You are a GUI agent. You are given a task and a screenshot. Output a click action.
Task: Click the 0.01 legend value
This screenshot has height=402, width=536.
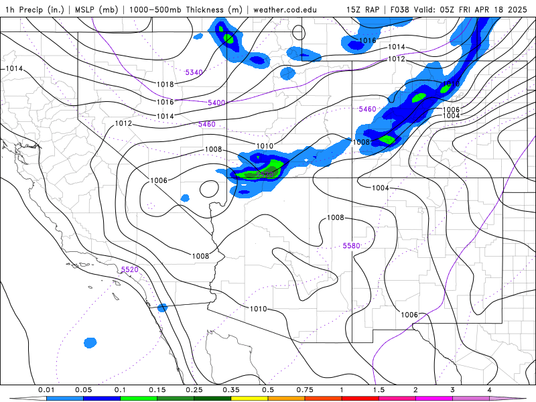coord(46,390)
